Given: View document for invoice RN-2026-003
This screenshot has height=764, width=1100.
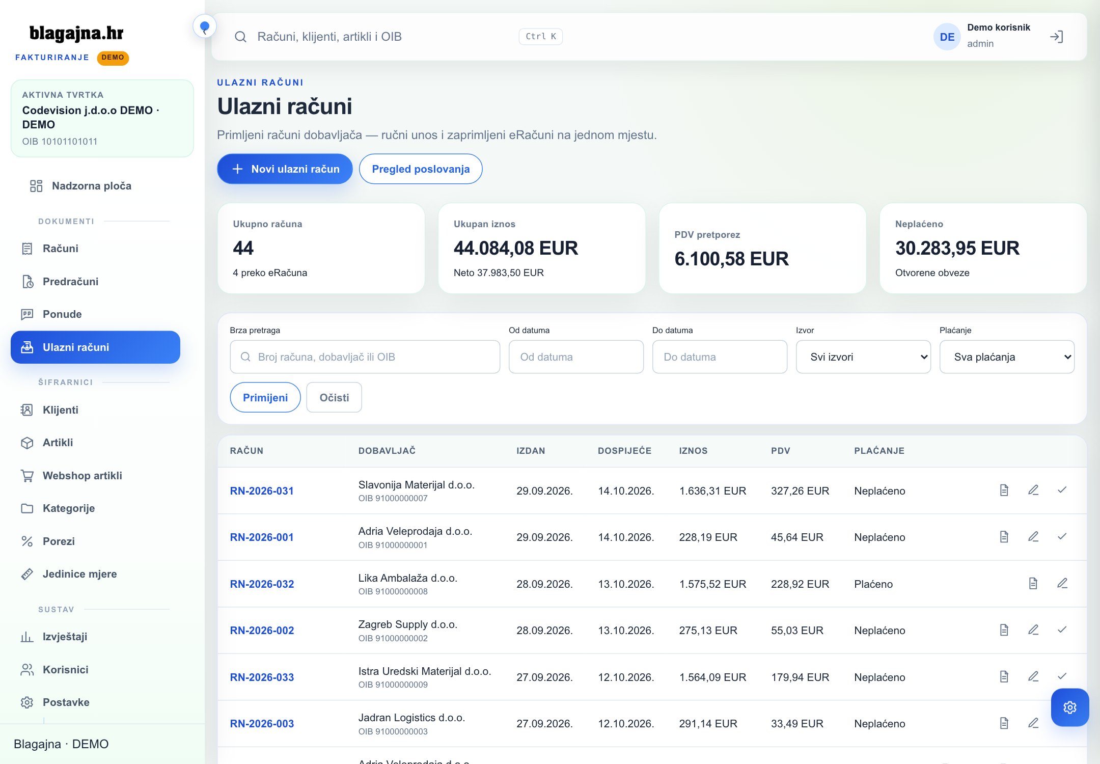Looking at the screenshot, I should [1004, 723].
